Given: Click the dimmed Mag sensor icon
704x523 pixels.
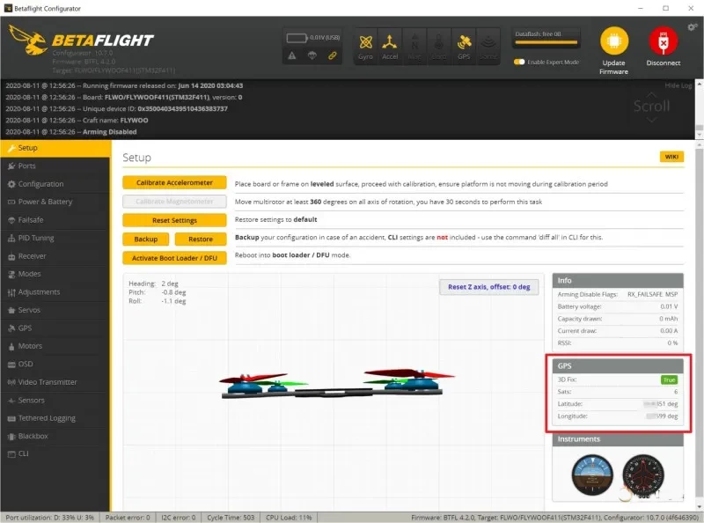Looking at the screenshot, I should coord(414,42).
